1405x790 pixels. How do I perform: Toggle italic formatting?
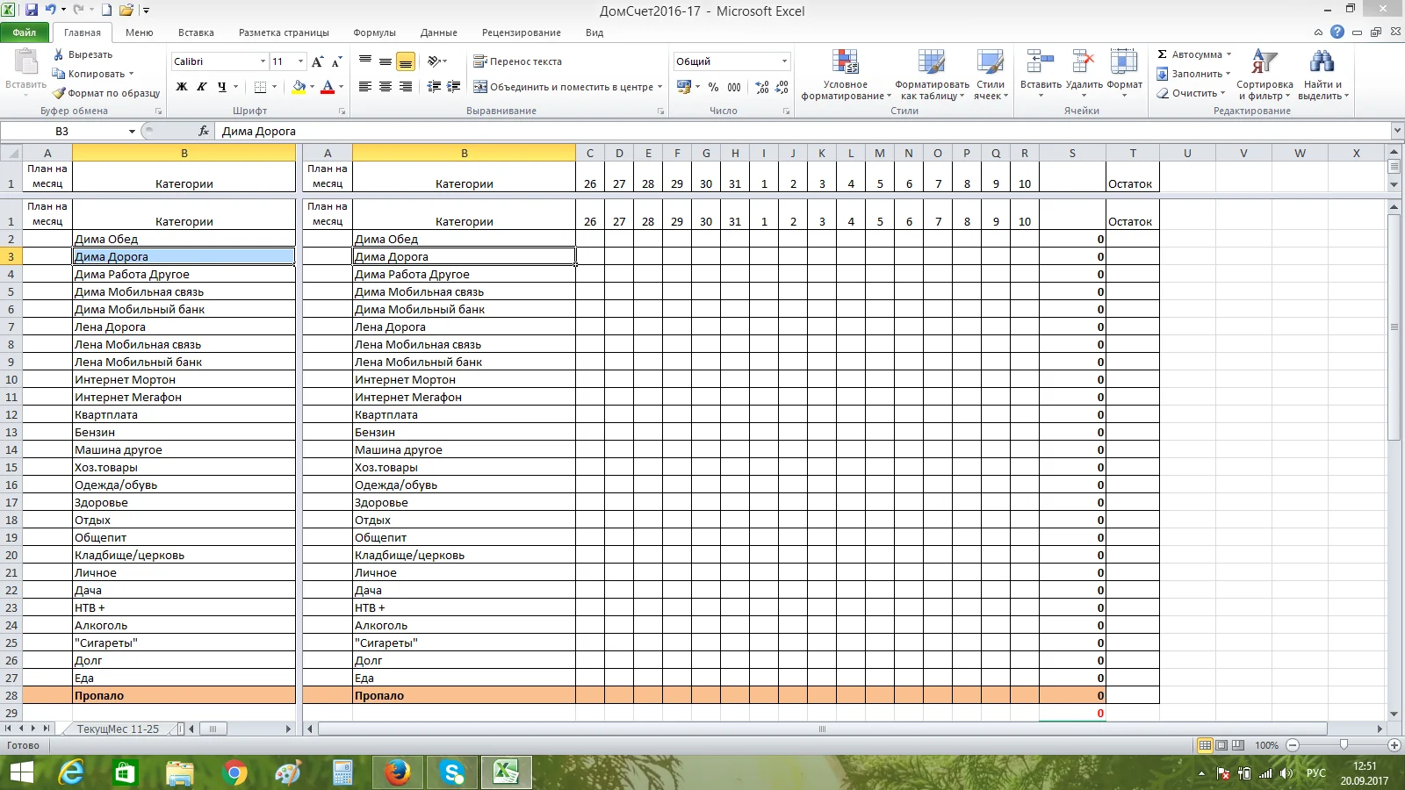pyautogui.click(x=202, y=87)
